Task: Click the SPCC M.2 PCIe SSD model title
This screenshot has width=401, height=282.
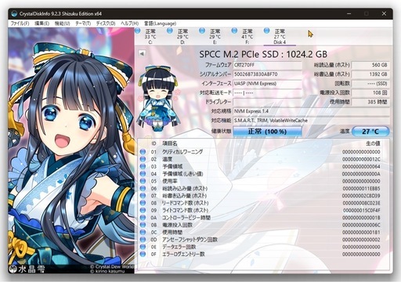Action: [263, 54]
